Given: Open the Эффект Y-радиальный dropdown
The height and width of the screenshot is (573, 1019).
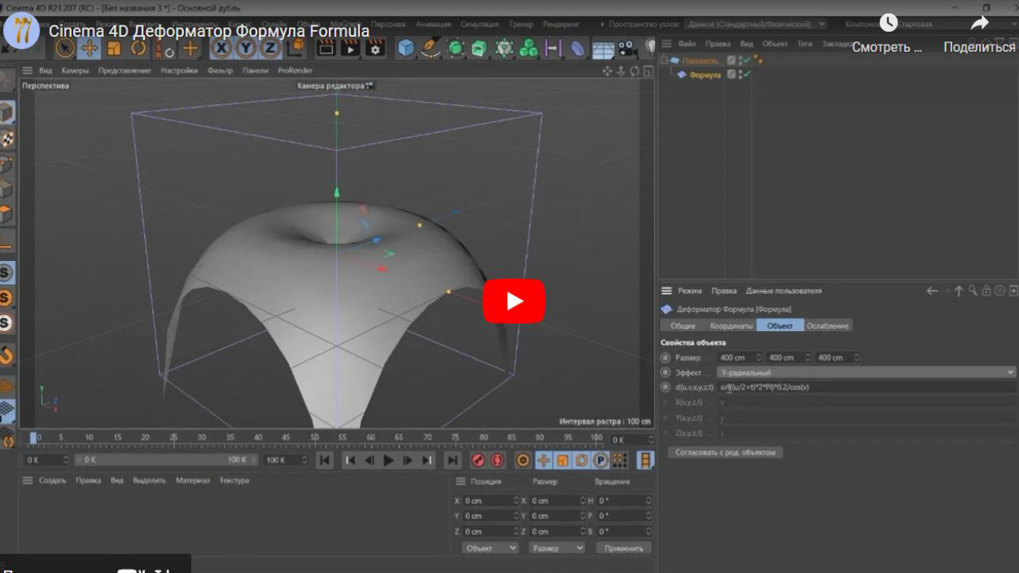Looking at the screenshot, I should [x=867, y=372].
